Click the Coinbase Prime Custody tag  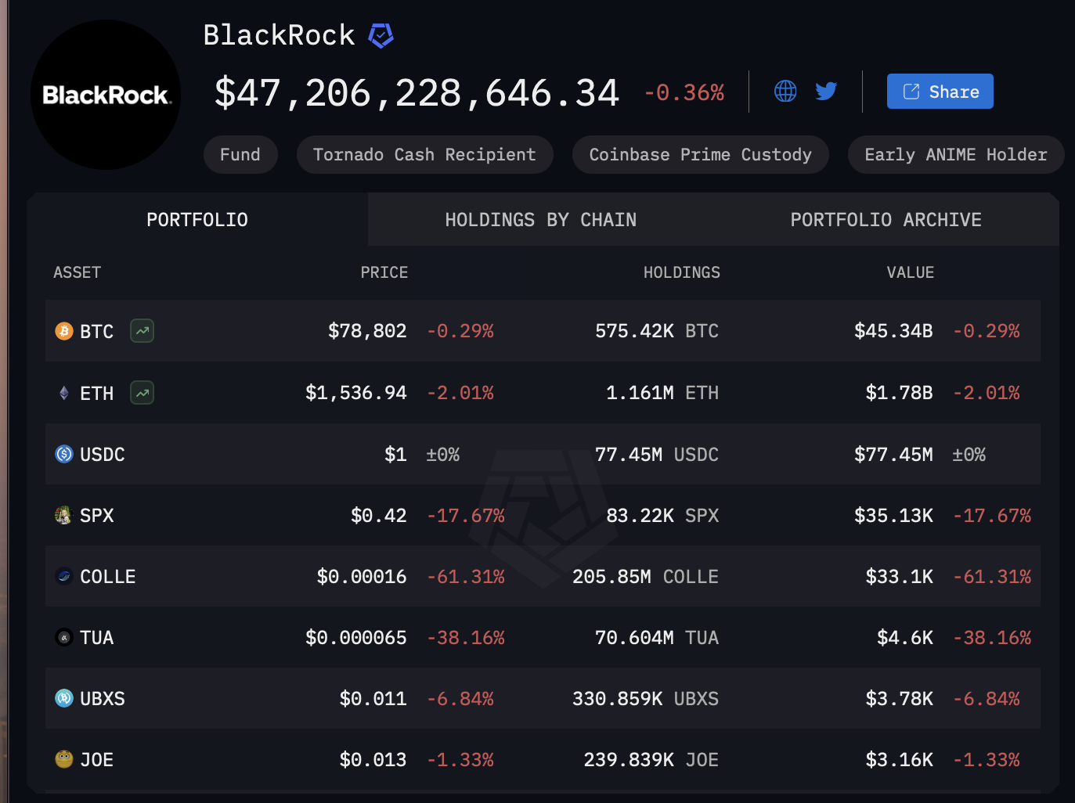point(700,155)
